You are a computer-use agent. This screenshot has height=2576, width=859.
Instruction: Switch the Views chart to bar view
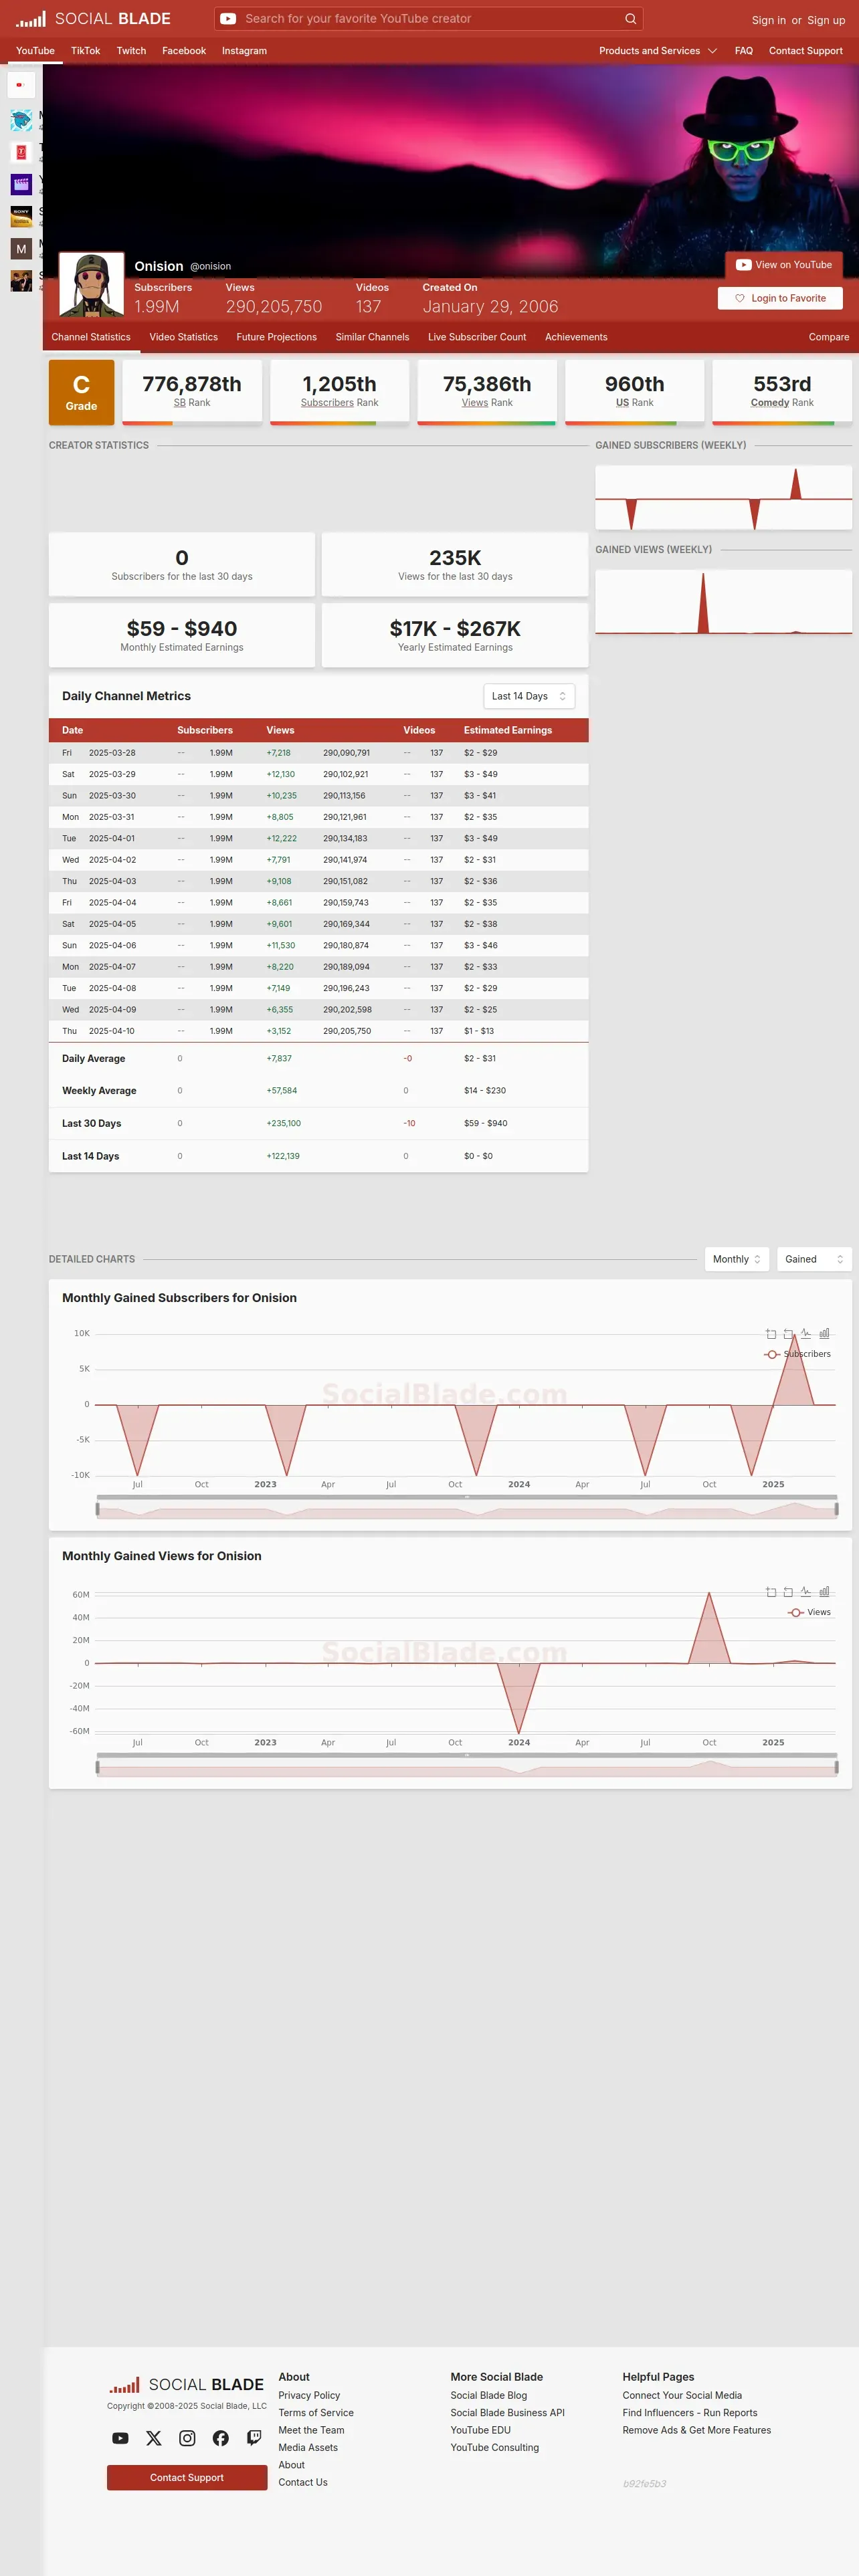[824, 1592]
